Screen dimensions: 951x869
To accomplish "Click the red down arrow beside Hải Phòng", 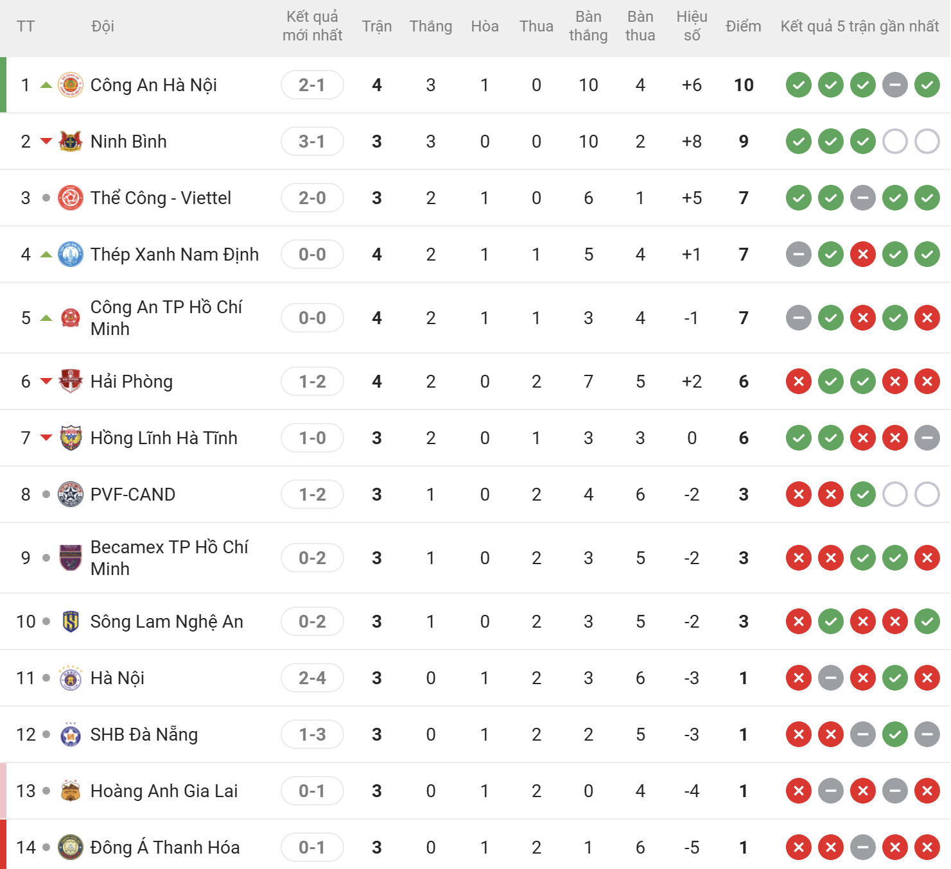I will [46, 381].
